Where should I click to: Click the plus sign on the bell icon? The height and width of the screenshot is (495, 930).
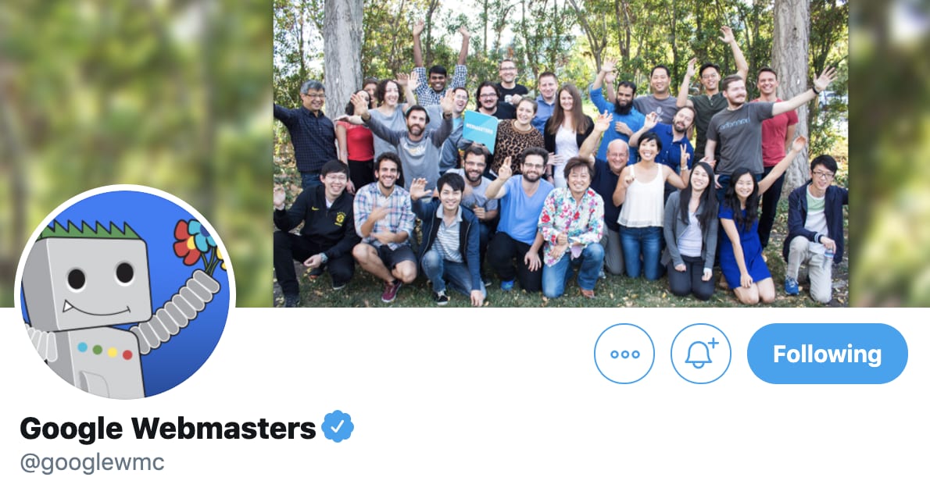pyautogui.click(x=714, y=343)
